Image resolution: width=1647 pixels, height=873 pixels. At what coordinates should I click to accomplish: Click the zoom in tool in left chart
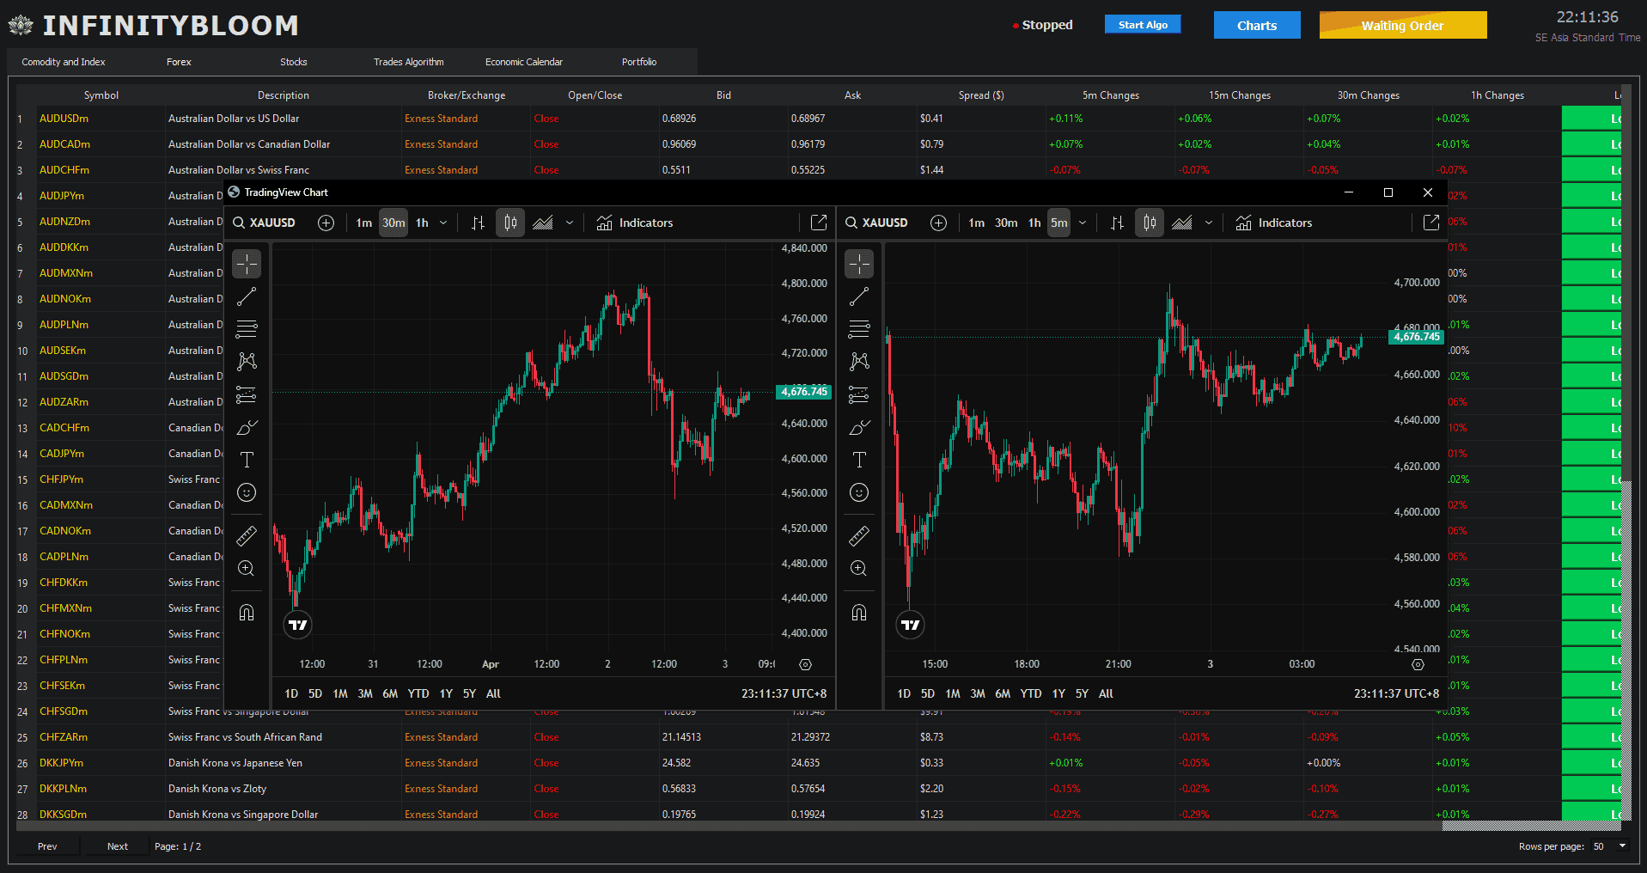tap(247, 569)
